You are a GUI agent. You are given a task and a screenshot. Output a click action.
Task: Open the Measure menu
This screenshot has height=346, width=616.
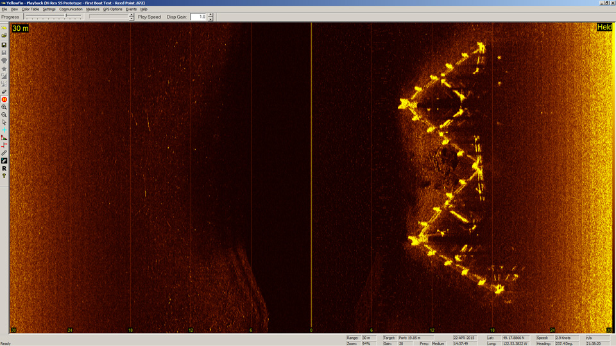pyautogui.click(x=92, y=10)
